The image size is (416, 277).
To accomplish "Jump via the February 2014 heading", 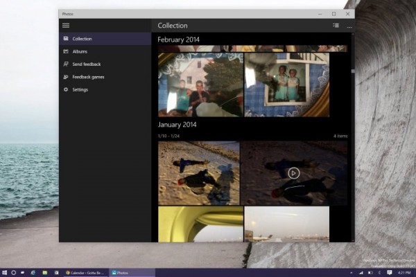I will pos(179,39).
